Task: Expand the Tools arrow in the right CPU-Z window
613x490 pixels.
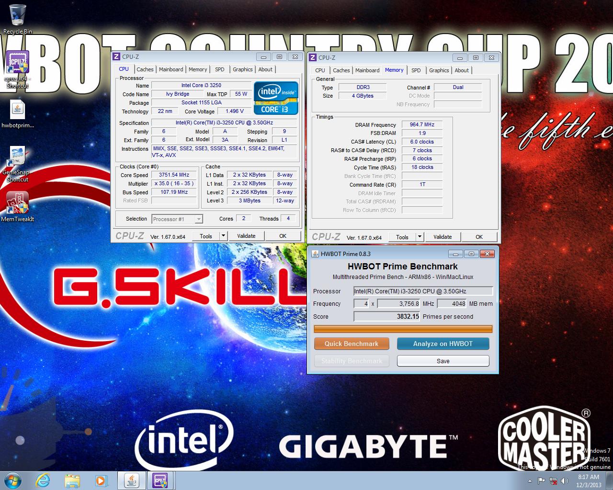Action: pos(420,237)
